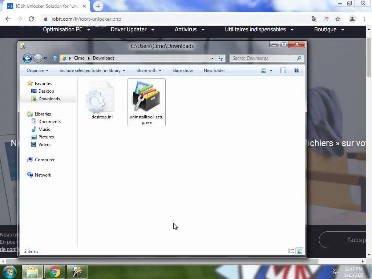Viewport: 372px width, 279px height.
Task: Open Explorer help icon
Action: [x=296, y=70]
